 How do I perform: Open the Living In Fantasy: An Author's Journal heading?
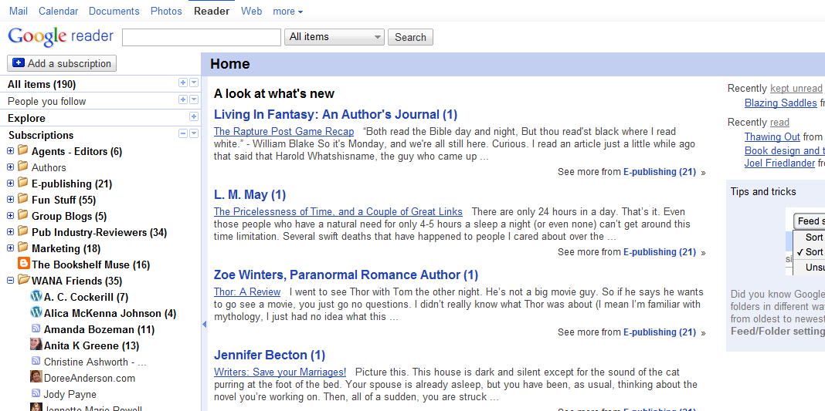336,114
